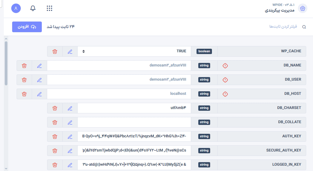313x171 pixels.
Task: Click the boolean type badge of WP_CACHE
Action: [204, 51]
